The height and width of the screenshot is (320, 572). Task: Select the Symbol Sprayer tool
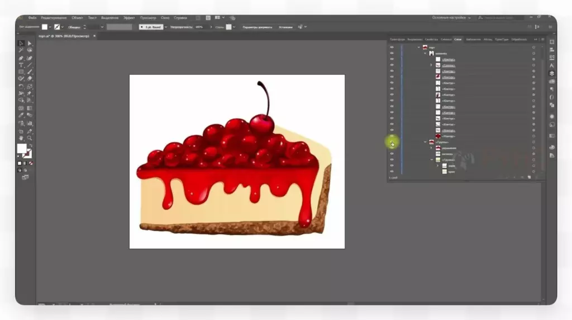tap(21, 123)
